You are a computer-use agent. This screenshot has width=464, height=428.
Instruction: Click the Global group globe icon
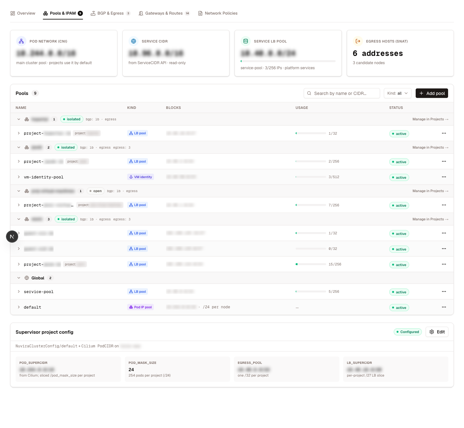tap(27, 278)
